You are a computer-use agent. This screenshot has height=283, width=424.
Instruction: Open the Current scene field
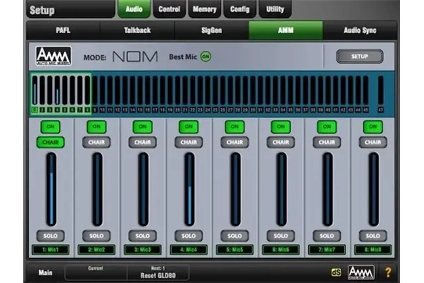coord(96,272)
